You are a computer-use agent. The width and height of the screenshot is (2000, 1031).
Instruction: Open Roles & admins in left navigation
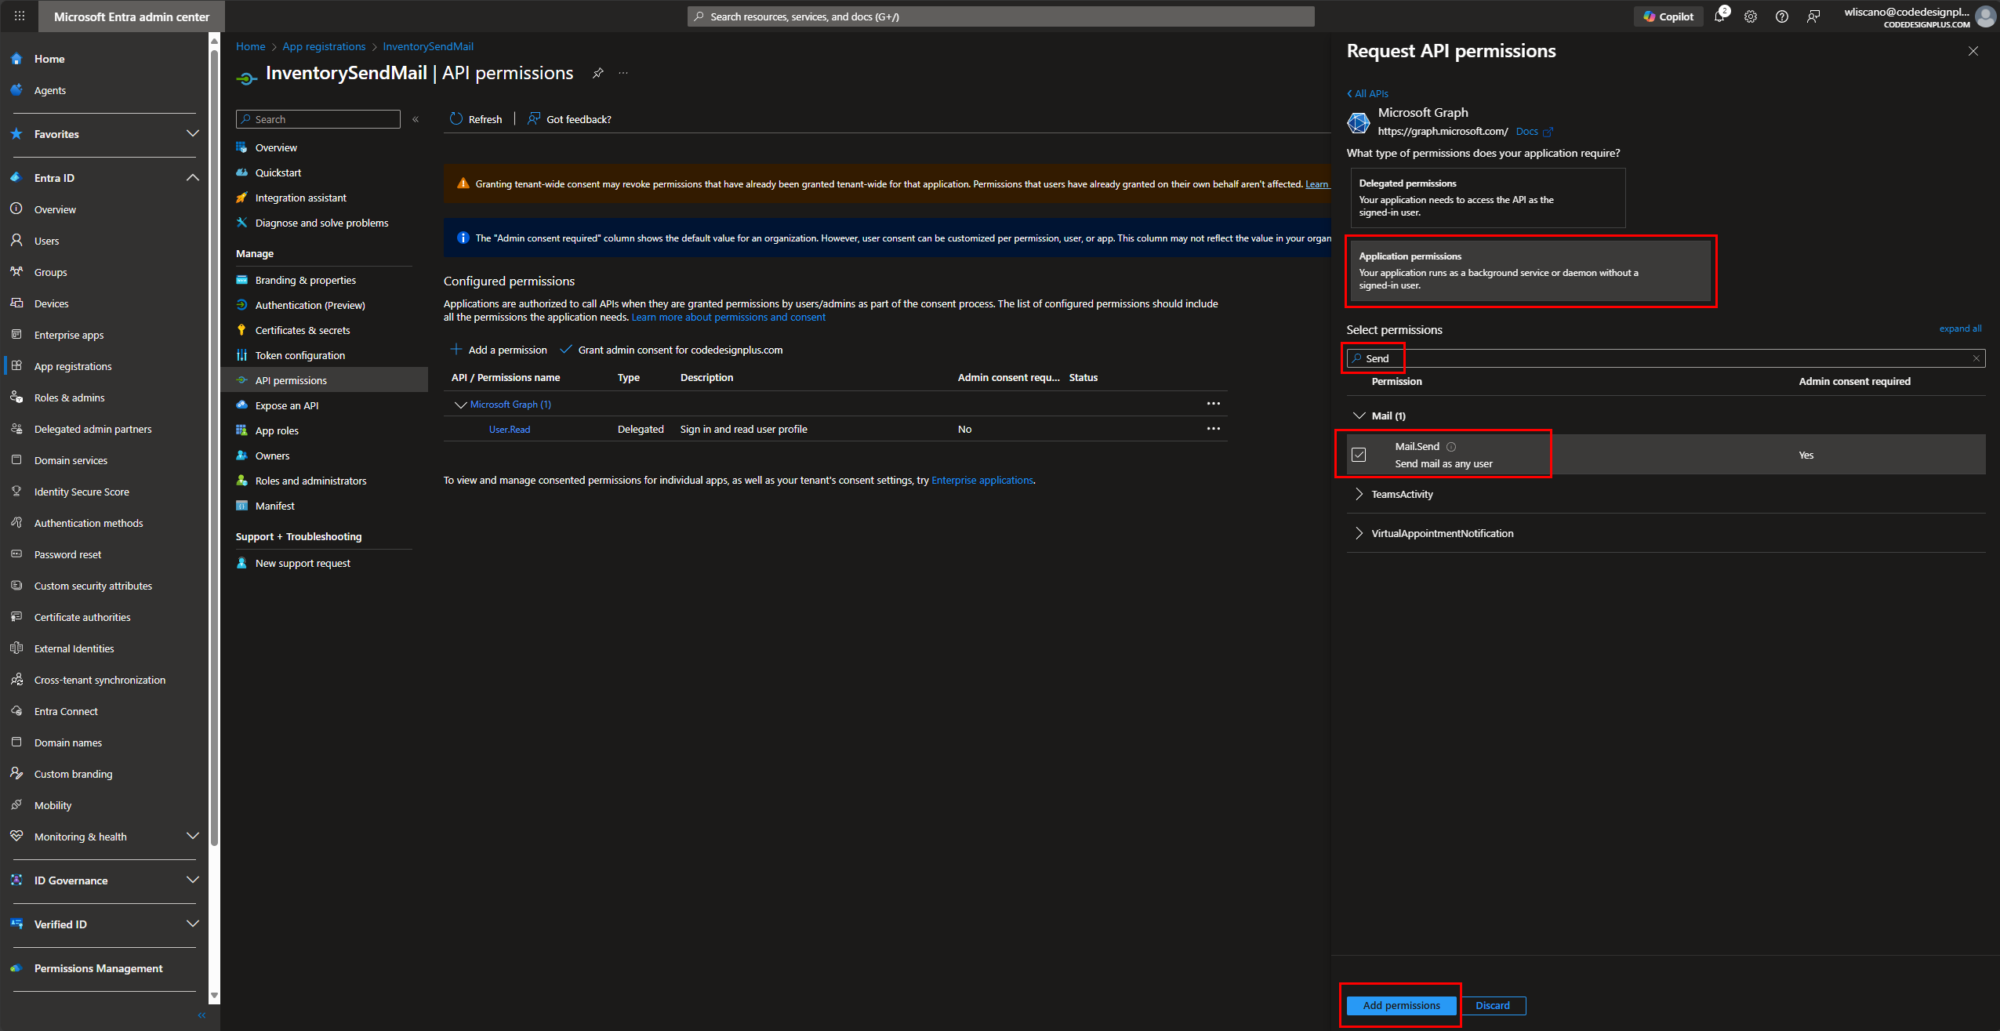pyautogui.click(x=69, y=398)
